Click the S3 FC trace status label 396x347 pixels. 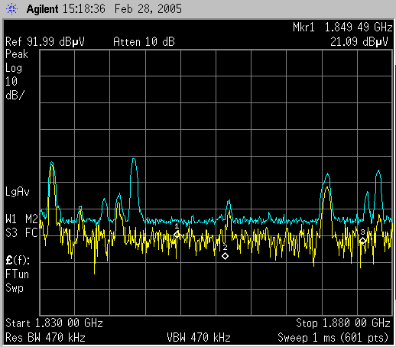[21, 233]
